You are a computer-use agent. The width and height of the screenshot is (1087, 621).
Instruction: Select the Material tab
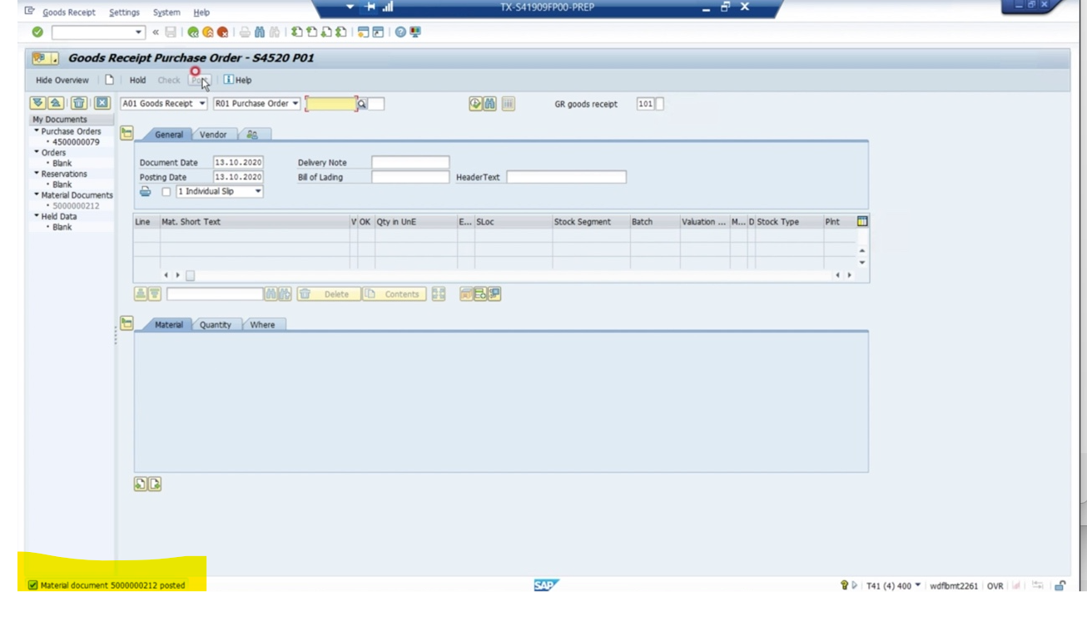pyautogui.click(x=169, y=325)
